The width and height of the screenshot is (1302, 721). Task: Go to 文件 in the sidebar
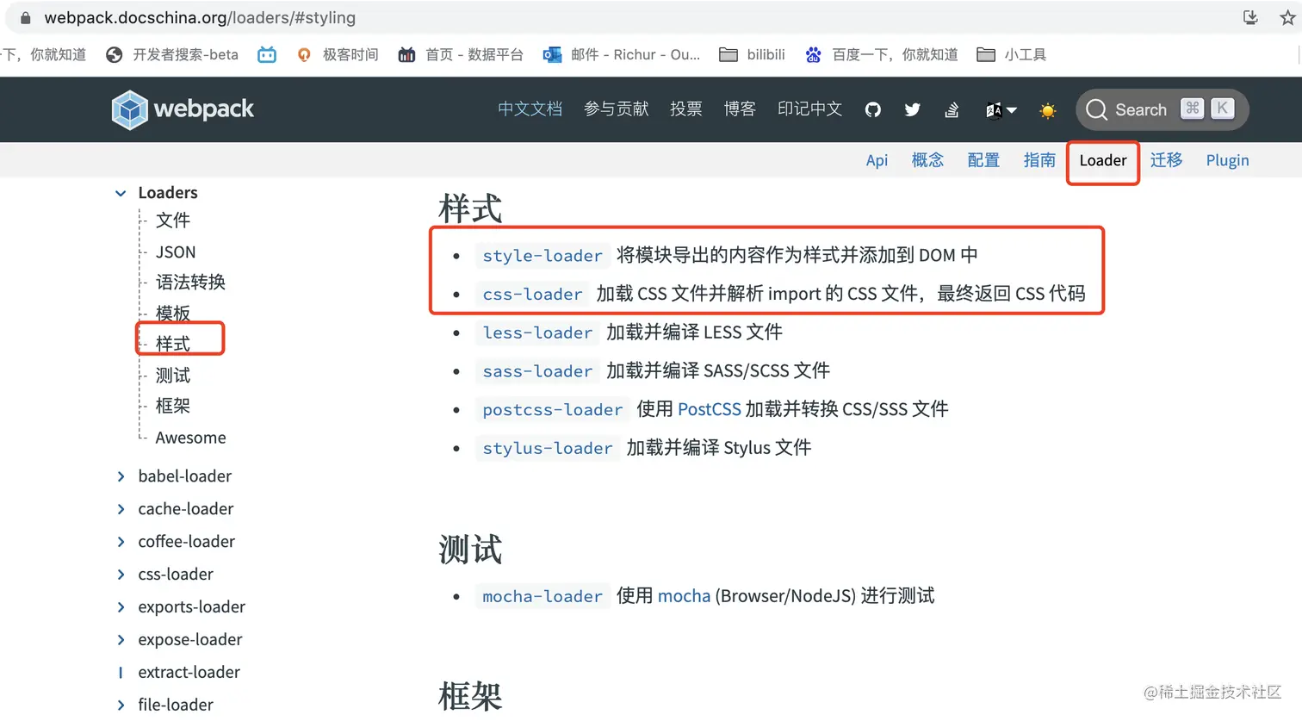(173, 221)
